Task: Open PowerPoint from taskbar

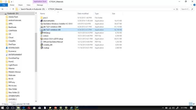Action: tap(55, 108)
